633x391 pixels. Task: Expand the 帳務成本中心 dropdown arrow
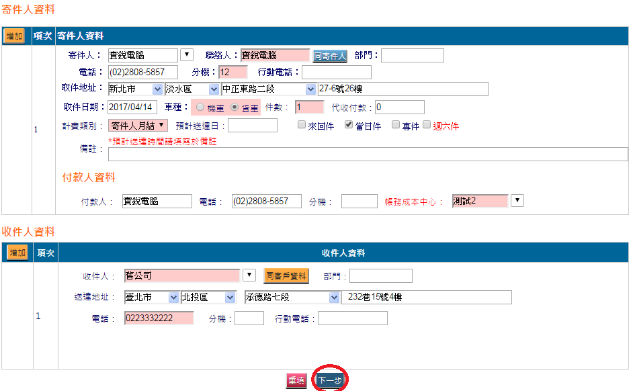pos(517,201)
